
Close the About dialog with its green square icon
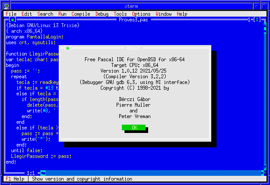[x=67, y=48]
